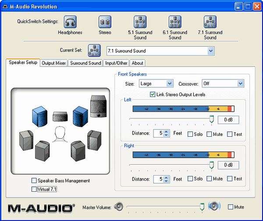Select the side right gray speaker

94,141
